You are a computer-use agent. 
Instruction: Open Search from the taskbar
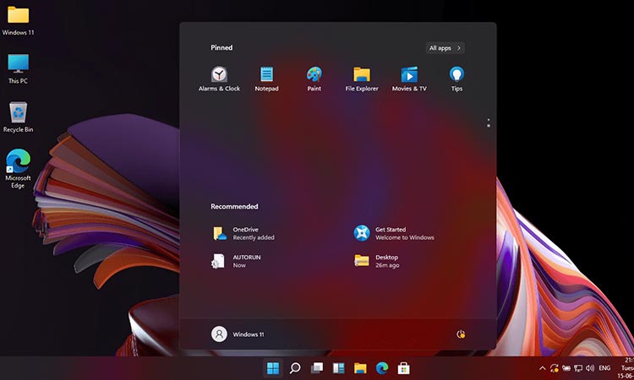295,368
